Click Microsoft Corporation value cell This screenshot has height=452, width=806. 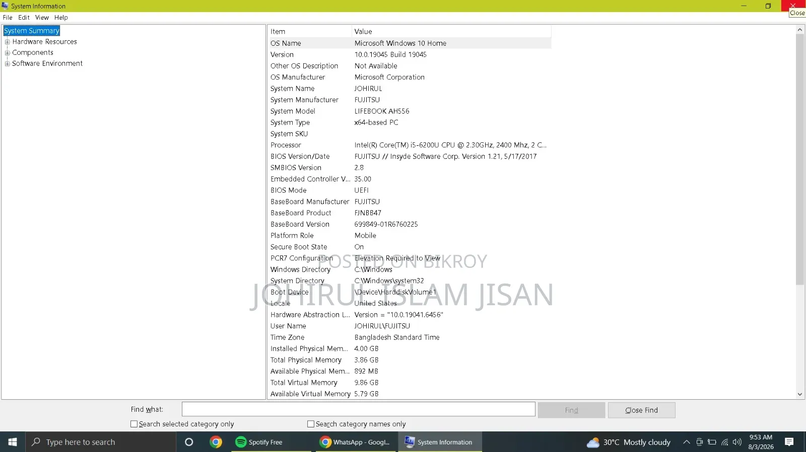coord(389,77)
